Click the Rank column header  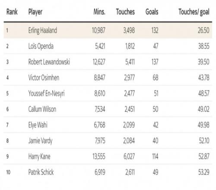click(12, 12)
